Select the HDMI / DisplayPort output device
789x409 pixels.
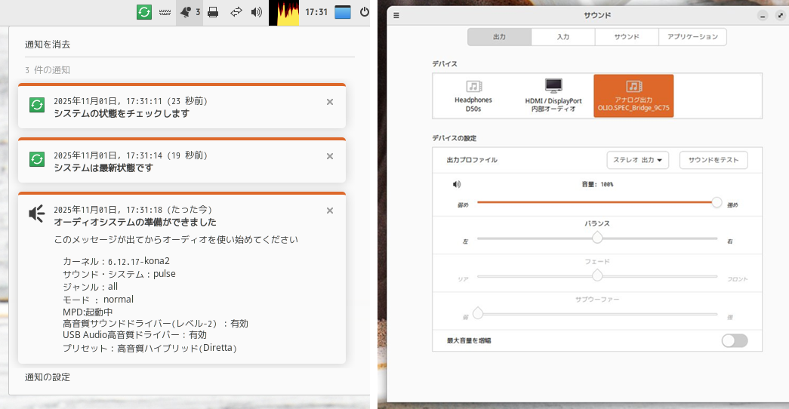[x=553, y=96]
